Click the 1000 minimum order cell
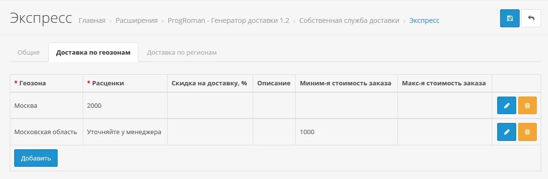548x179 pixels. pos(346,132)
